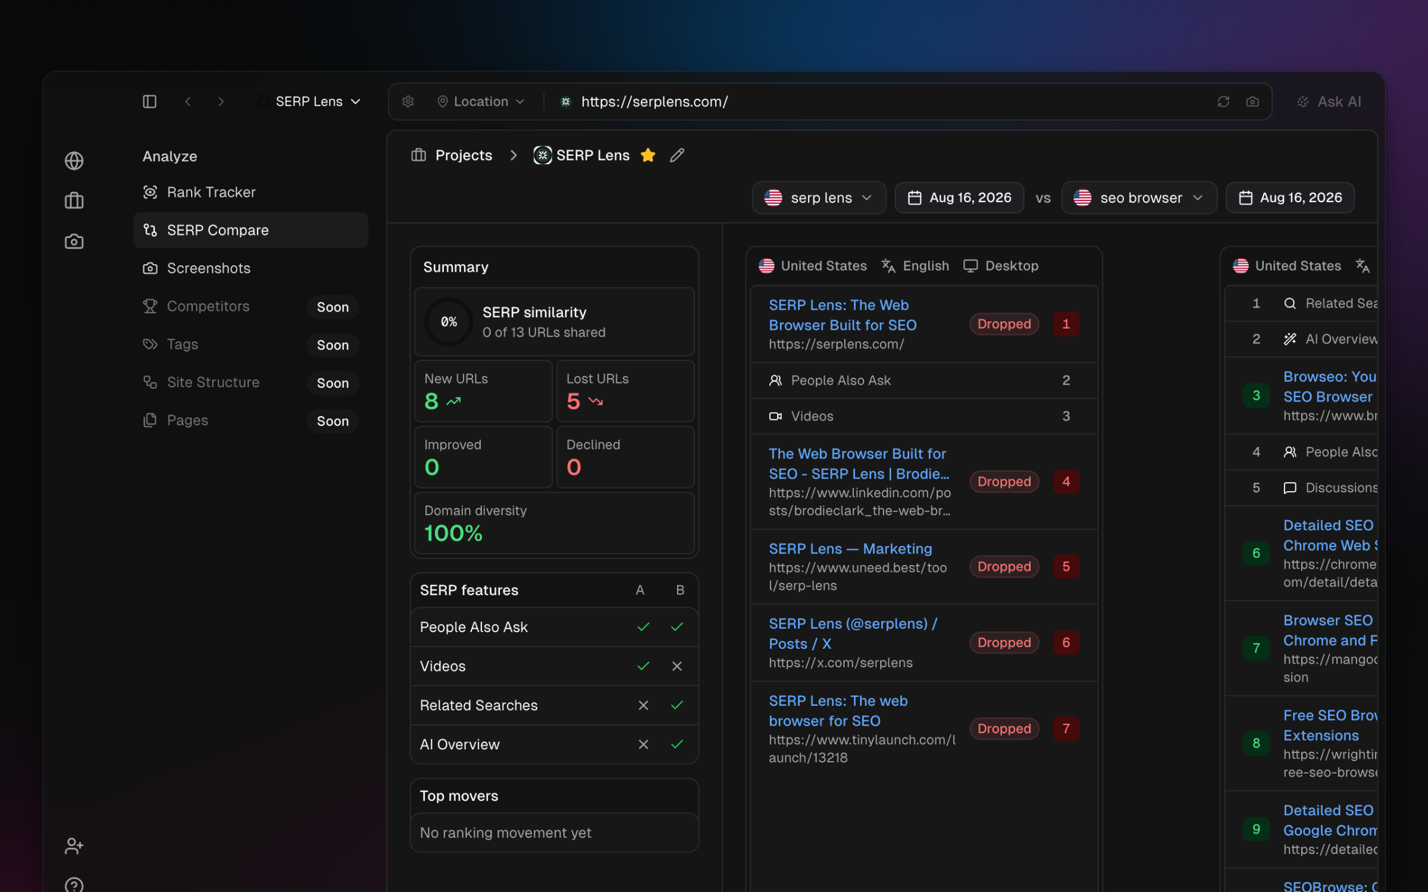This screenshot has height=892, width=1428.
Task: Open camera icon in left rail
Action: (74, 241)
